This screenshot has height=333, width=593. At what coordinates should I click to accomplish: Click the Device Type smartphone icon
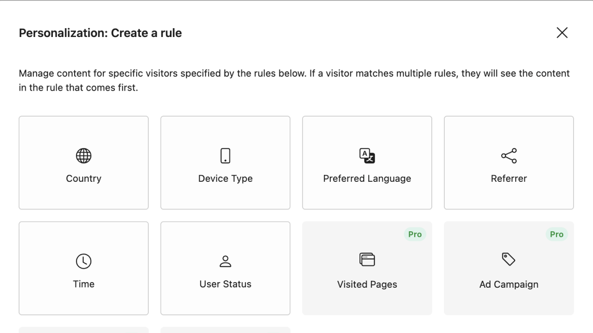[225, 155]
